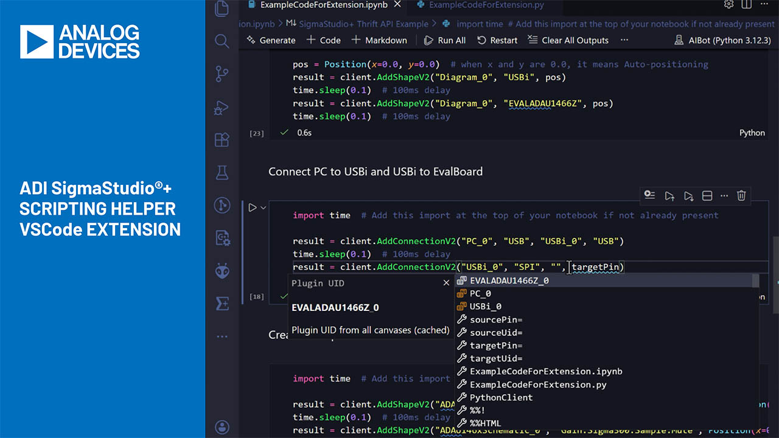The width and height of the screenshot is (779, 438).
Task: Click the suggestion list scrollbar thumb
Action: coord(755,280)
